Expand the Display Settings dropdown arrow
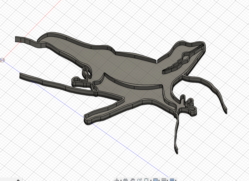The image size is (249, 181). 159,180
